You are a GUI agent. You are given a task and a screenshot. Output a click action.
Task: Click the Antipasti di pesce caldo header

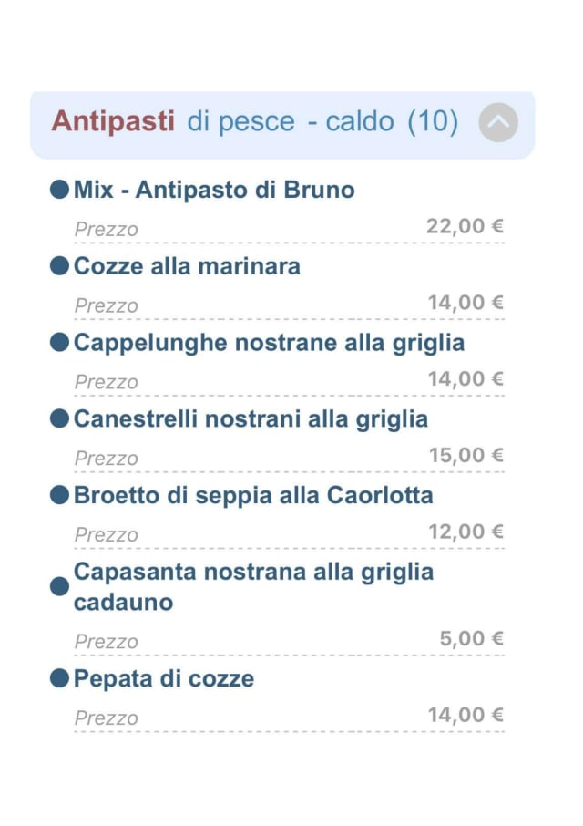(x=255, y=122)
